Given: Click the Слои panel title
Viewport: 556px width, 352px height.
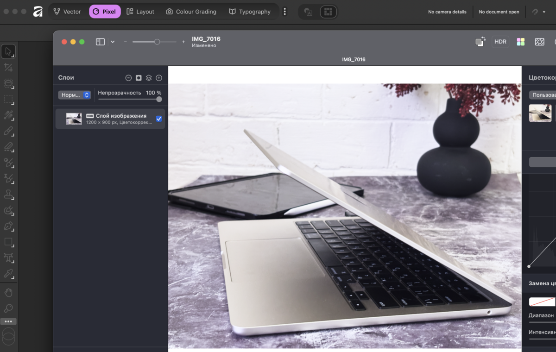Looking at the screenshot, I should pyautogui.click(x=66, y=78).
